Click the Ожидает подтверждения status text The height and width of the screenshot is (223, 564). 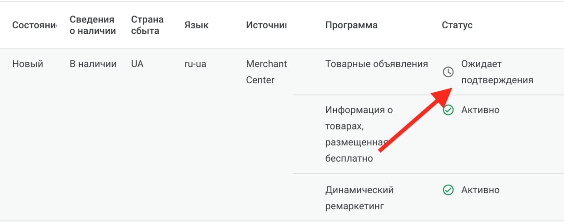point(497,72)
